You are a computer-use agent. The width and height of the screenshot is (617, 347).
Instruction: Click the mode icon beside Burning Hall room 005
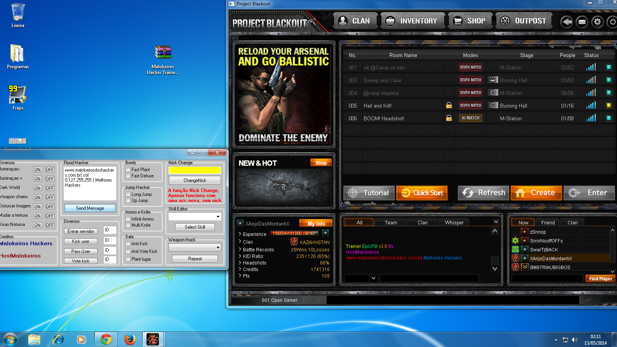click(x=493, y=105)
